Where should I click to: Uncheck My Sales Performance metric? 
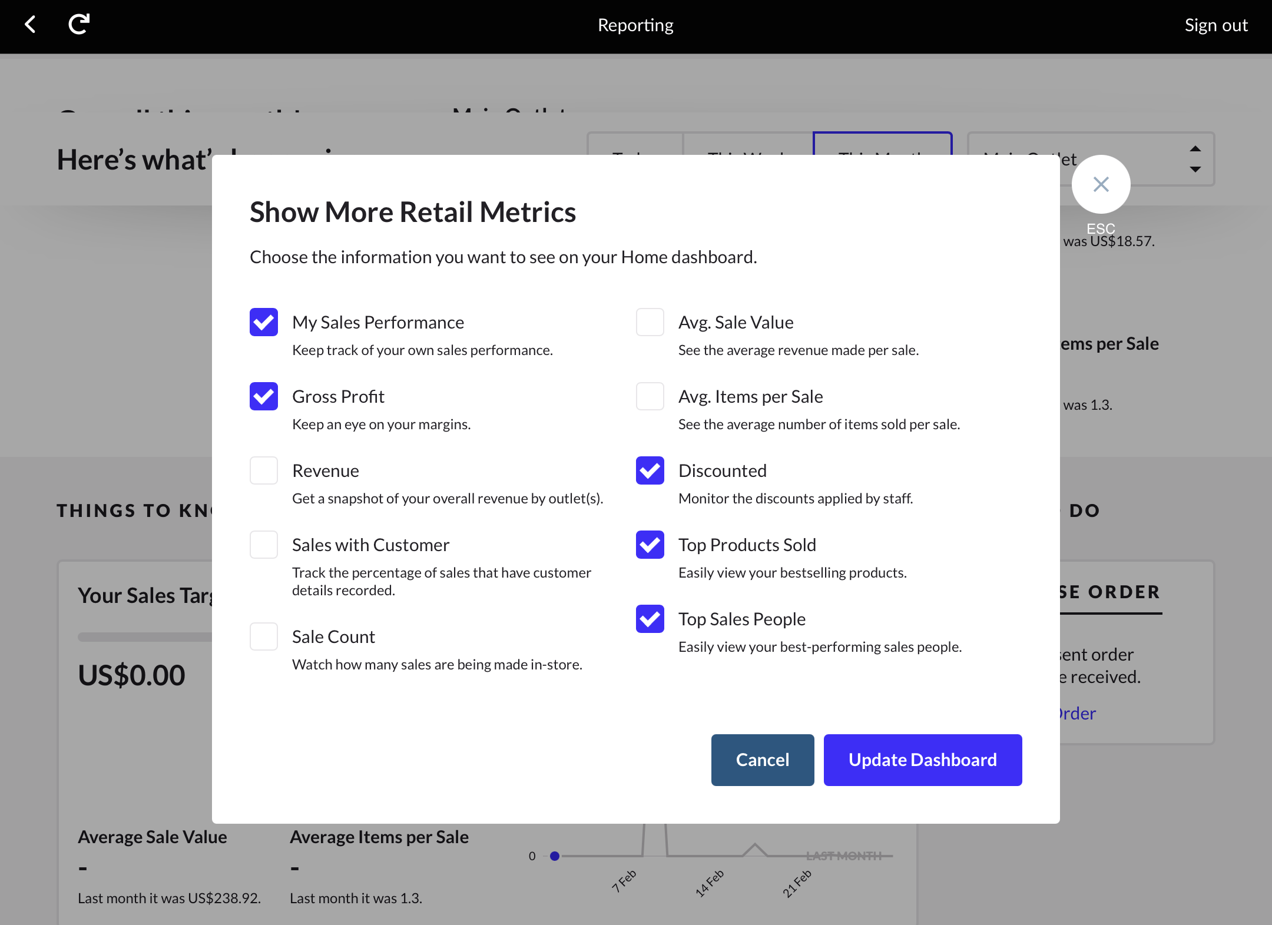point(263,322)
